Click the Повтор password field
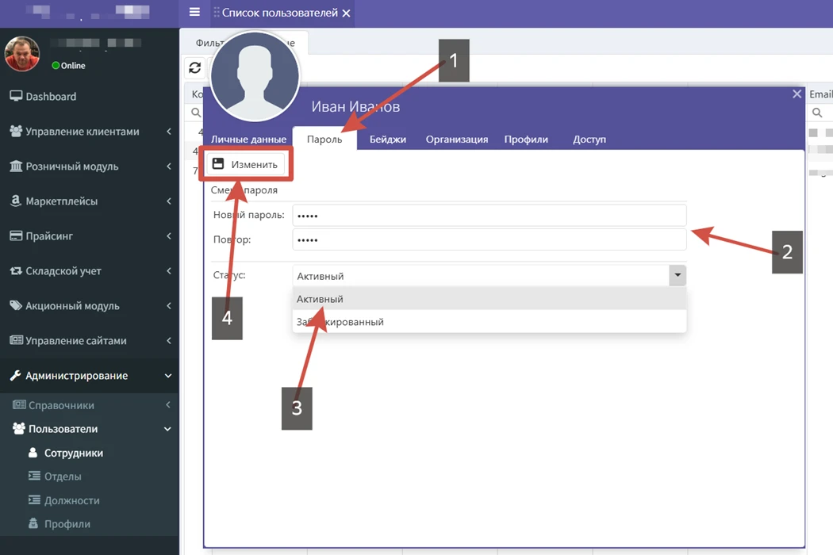833x555 pixels. (489, 240)
